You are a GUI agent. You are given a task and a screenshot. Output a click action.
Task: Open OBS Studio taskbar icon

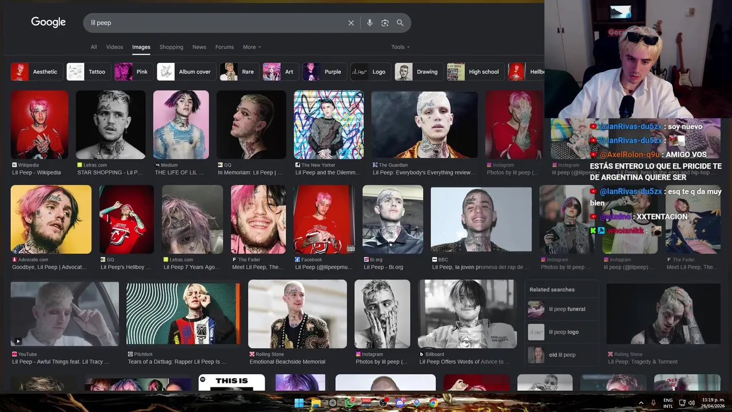click(383, 403)
